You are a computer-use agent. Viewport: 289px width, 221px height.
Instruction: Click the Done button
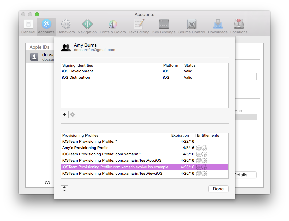218,189
